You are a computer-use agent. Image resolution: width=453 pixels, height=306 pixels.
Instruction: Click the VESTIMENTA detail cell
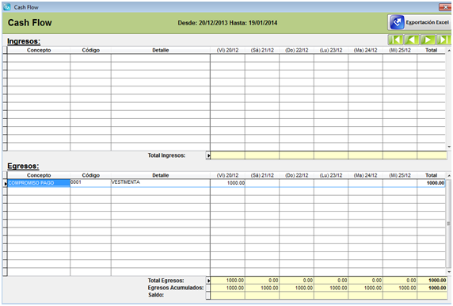[160, 183]
